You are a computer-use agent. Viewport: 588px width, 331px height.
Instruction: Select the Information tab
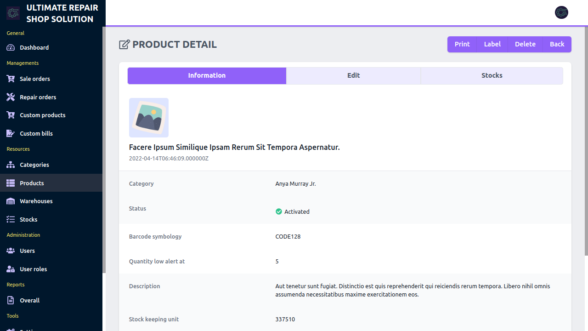pos(207,75)
